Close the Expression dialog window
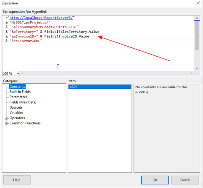 point(198,3)
